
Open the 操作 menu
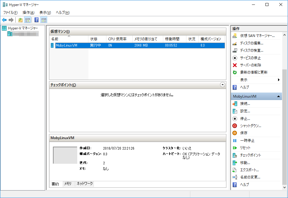tap(29, 13)
